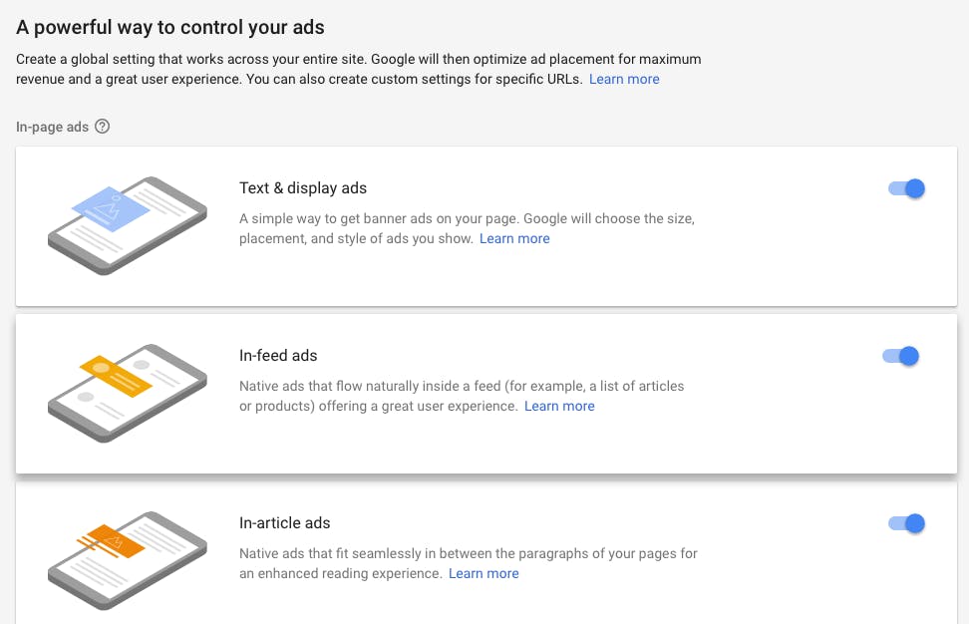Image resolution: width=969 pixels, height=624 pixels.
Task: Open Learn more under Text & display ads
Action: (514, 238)
